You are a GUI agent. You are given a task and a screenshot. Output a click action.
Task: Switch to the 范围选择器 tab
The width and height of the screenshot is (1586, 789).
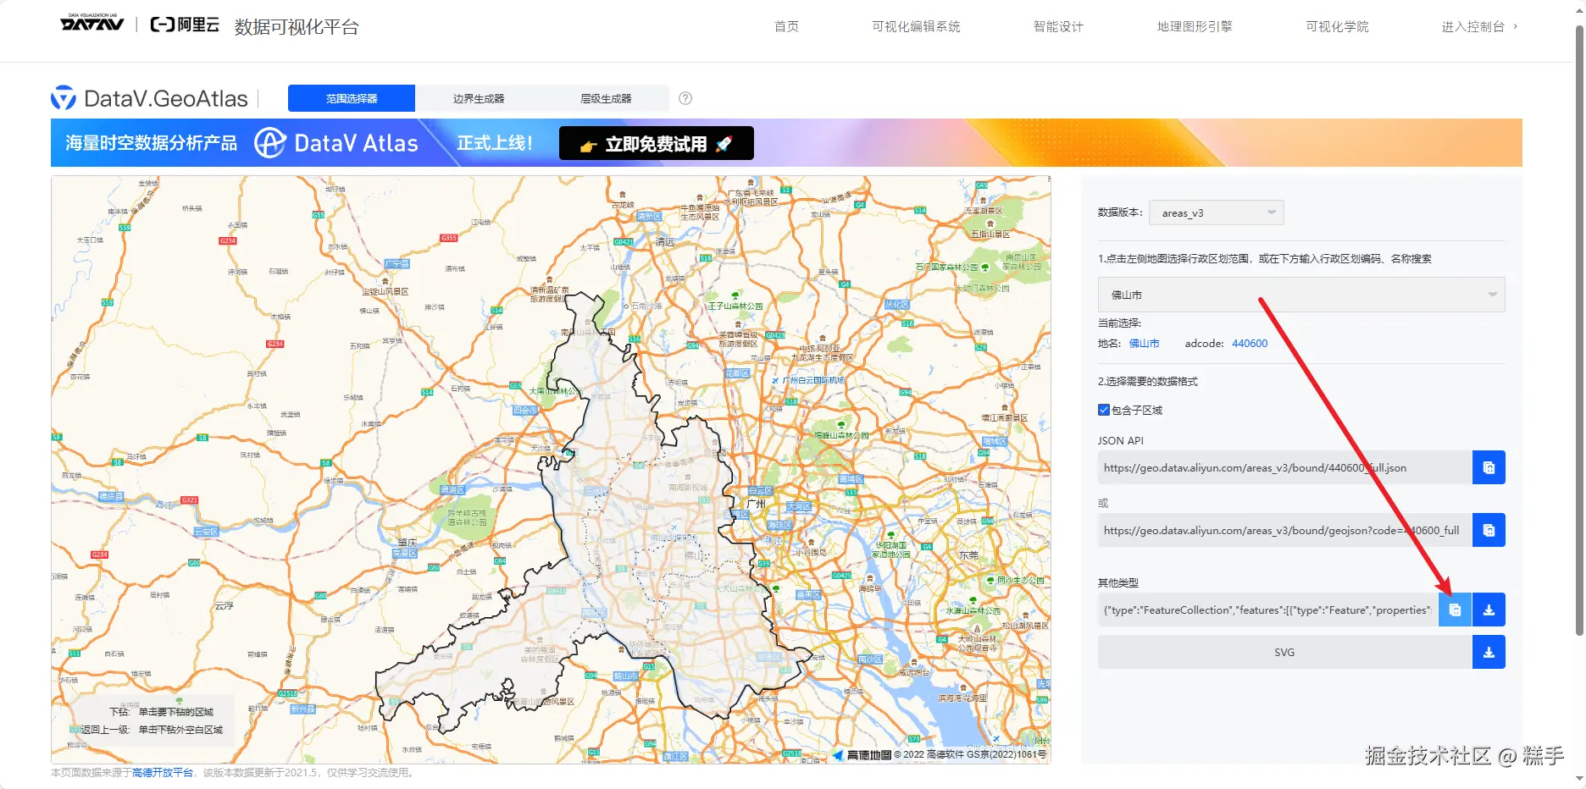click(352, 98)
